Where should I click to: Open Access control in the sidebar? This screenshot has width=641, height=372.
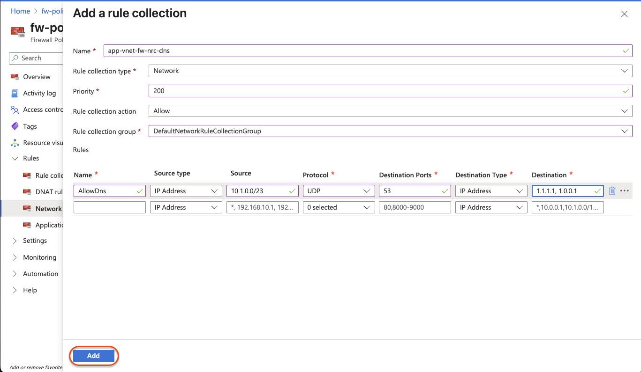click(43, 109)
